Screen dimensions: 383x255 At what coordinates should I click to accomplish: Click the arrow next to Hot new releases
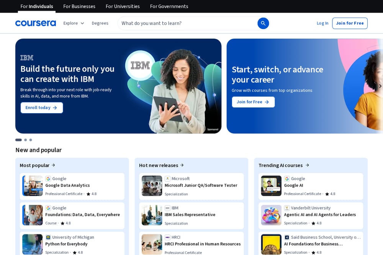pos(182,165)
